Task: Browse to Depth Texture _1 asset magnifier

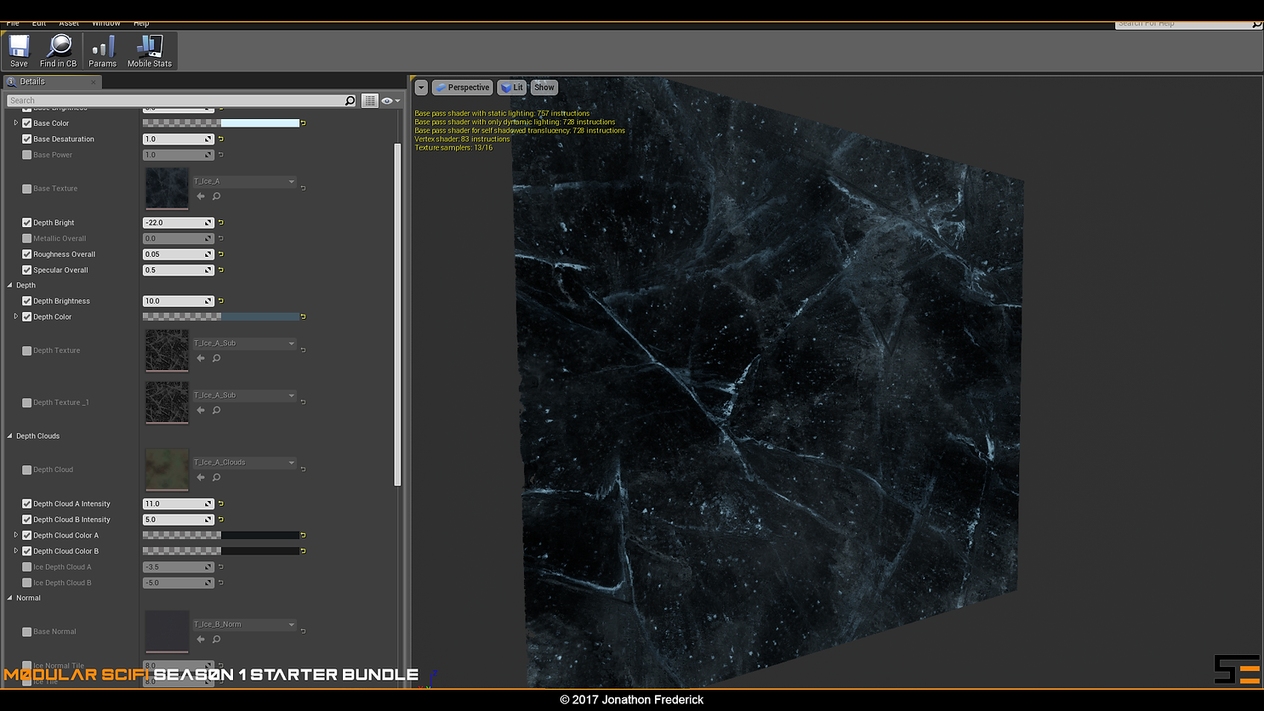Action: (216, 410)
